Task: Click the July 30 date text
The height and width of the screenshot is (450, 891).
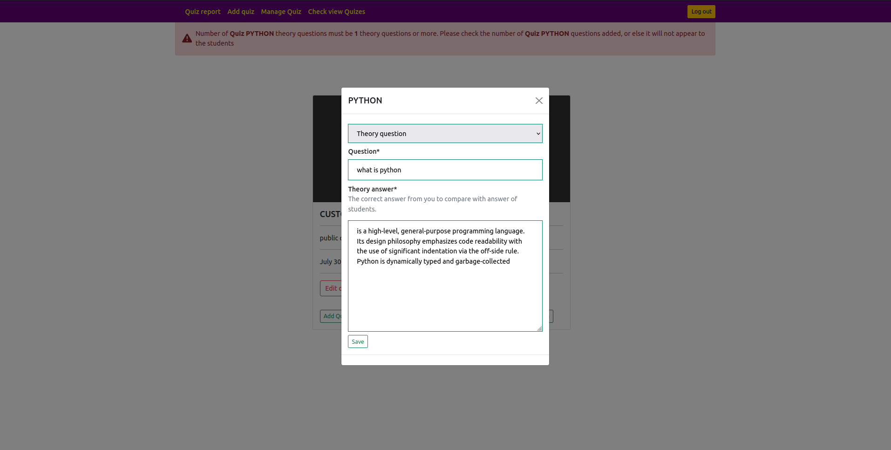Action: tap(330, 261)
